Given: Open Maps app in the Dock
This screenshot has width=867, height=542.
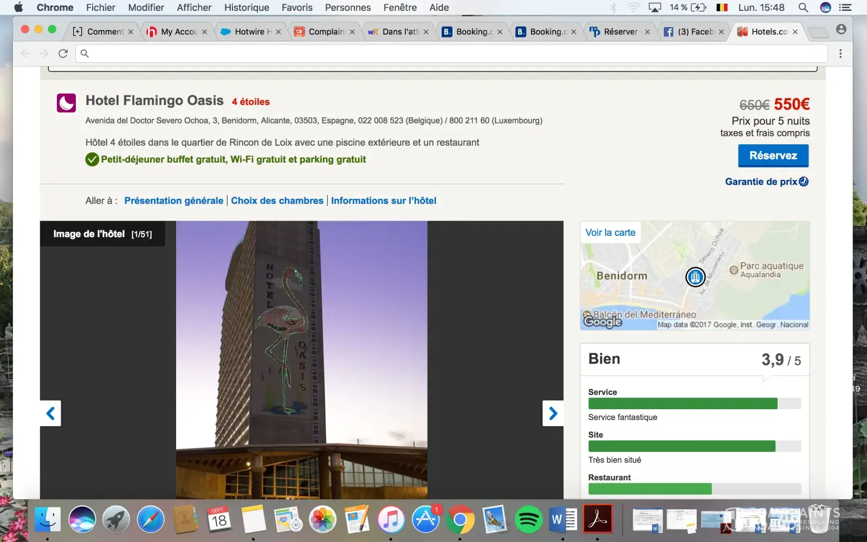Looking at the screenshot, I should coord(288,520).
